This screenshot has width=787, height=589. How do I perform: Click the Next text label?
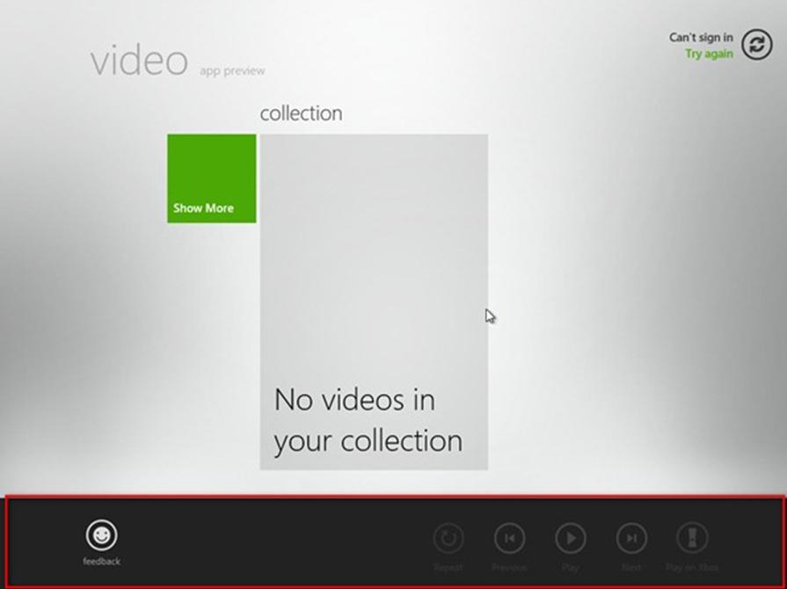point(631,567)
